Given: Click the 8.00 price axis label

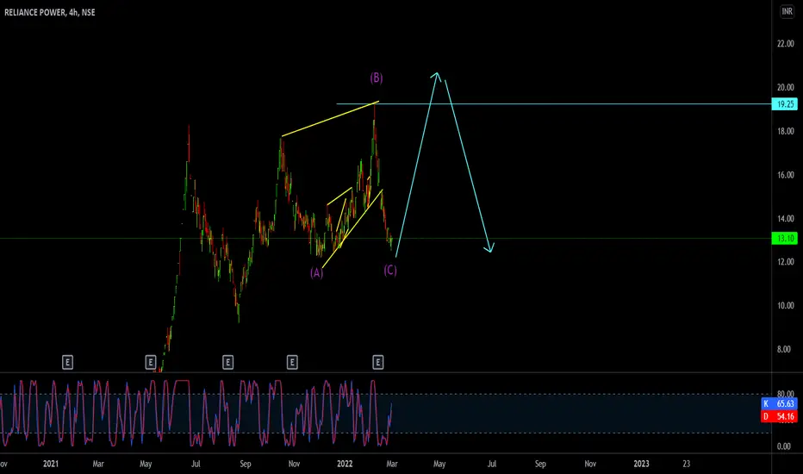Looking at the screenshot, I should 784,350.
